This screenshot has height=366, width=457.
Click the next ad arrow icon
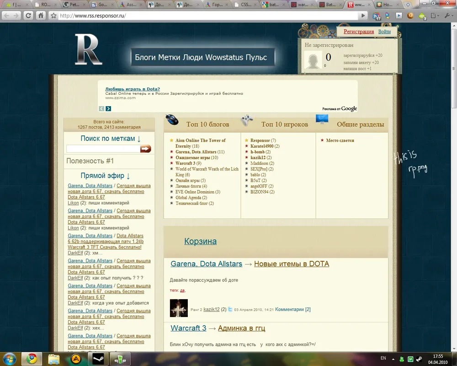point(108,109)
